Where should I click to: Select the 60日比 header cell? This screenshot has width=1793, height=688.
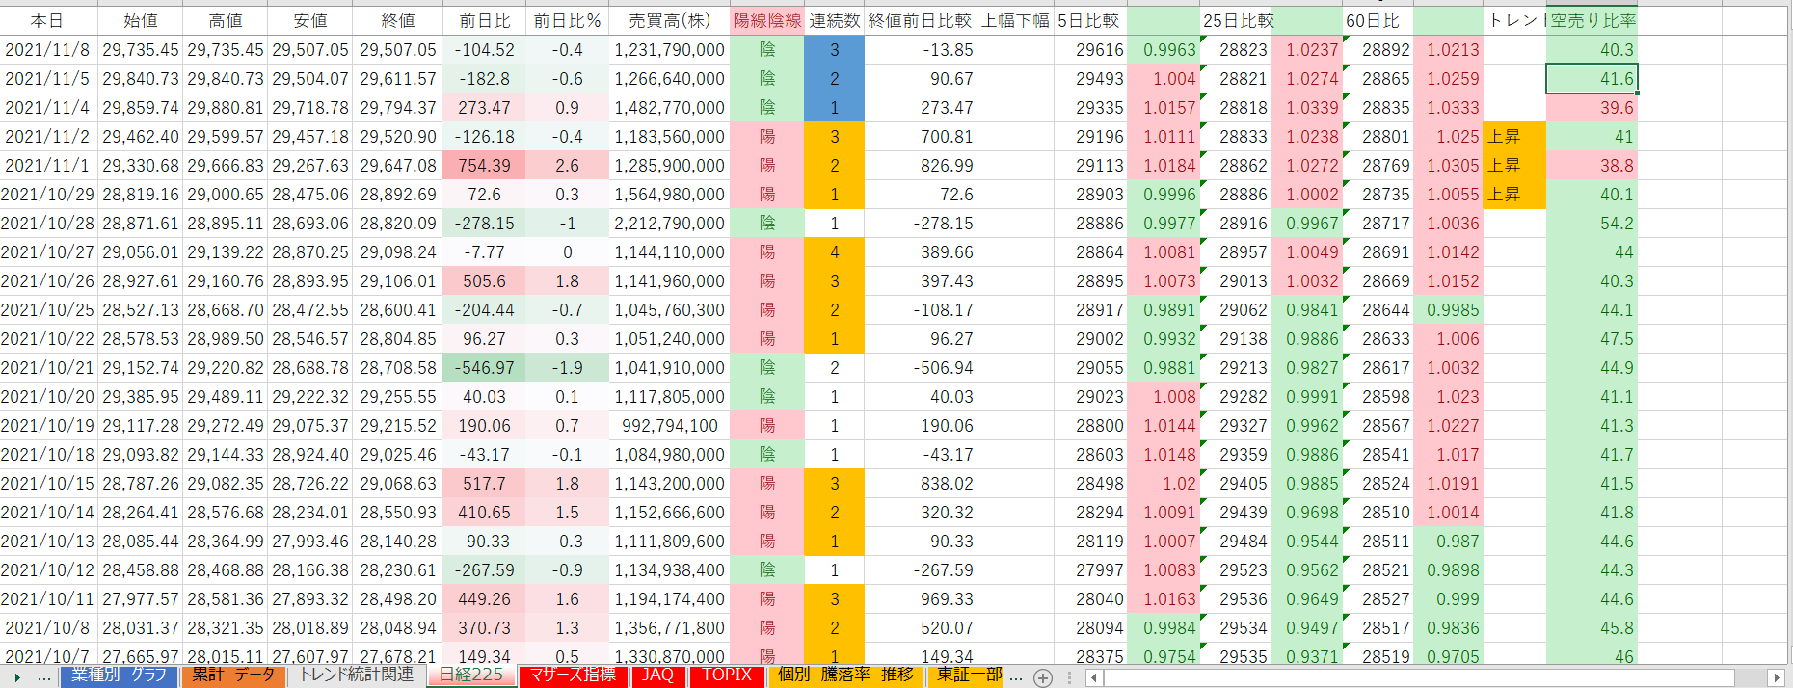point(1377,20)
